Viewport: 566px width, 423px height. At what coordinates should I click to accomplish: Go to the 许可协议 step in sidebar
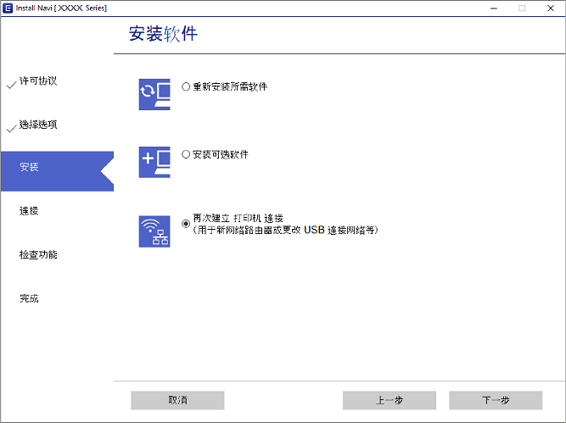38,81
